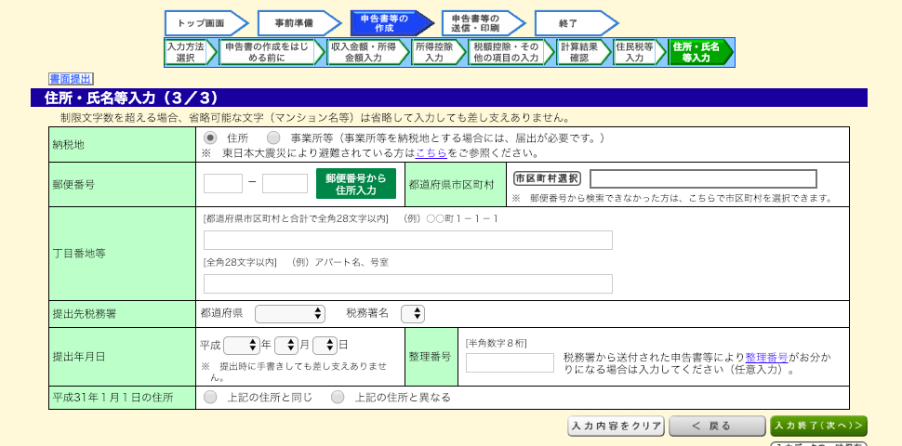Screen dimensions: 902x446
Task: Click the 市区町村選択 button
Action: click(x=547, y=178)
